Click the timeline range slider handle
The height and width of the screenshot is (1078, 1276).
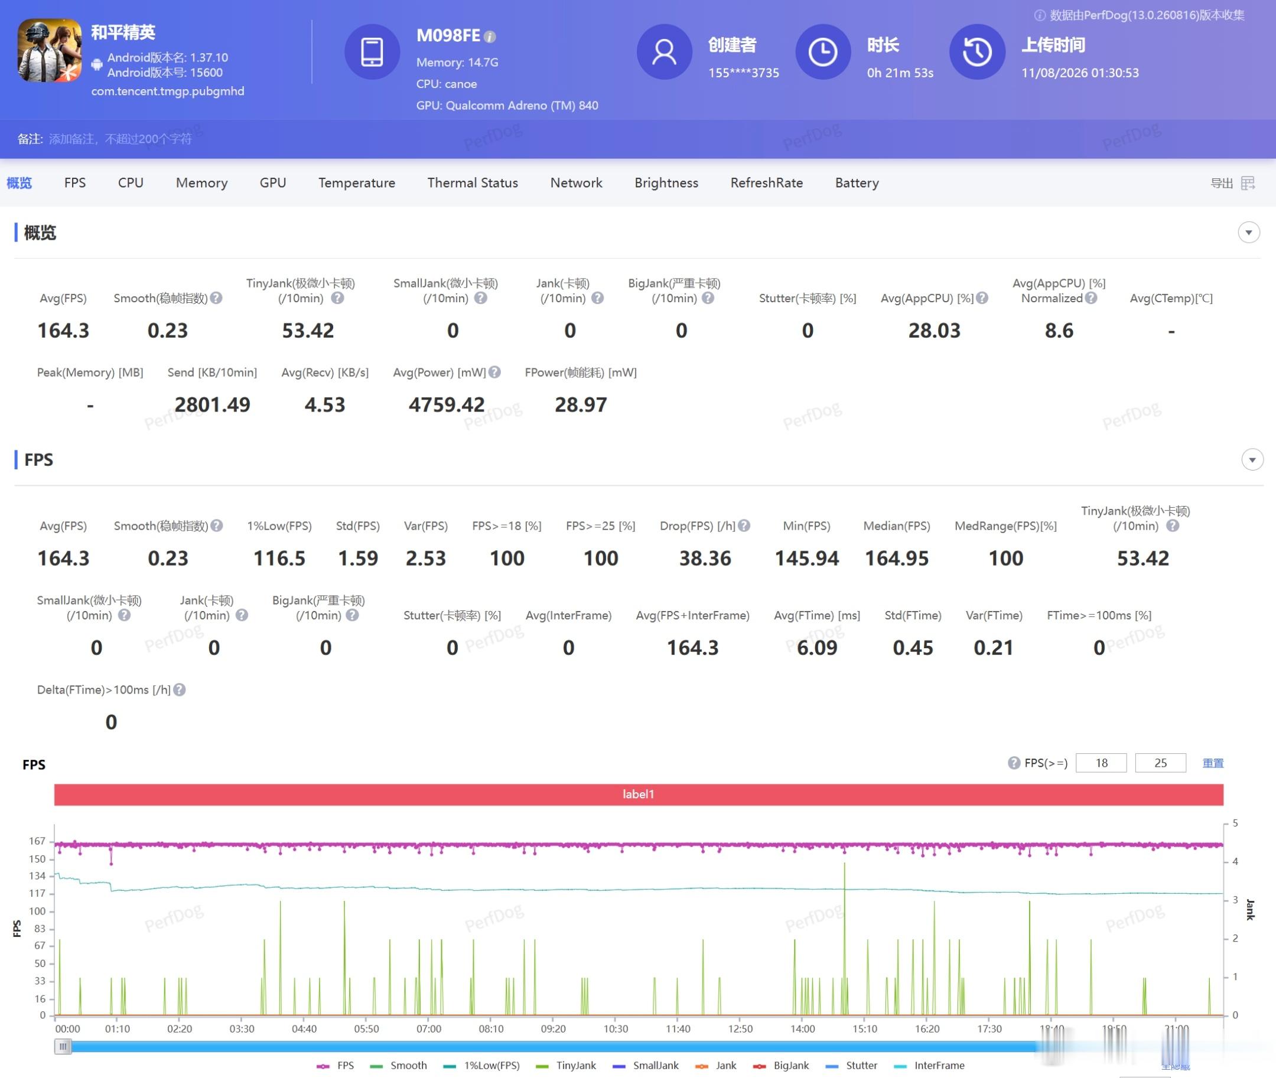[63, 1046]
